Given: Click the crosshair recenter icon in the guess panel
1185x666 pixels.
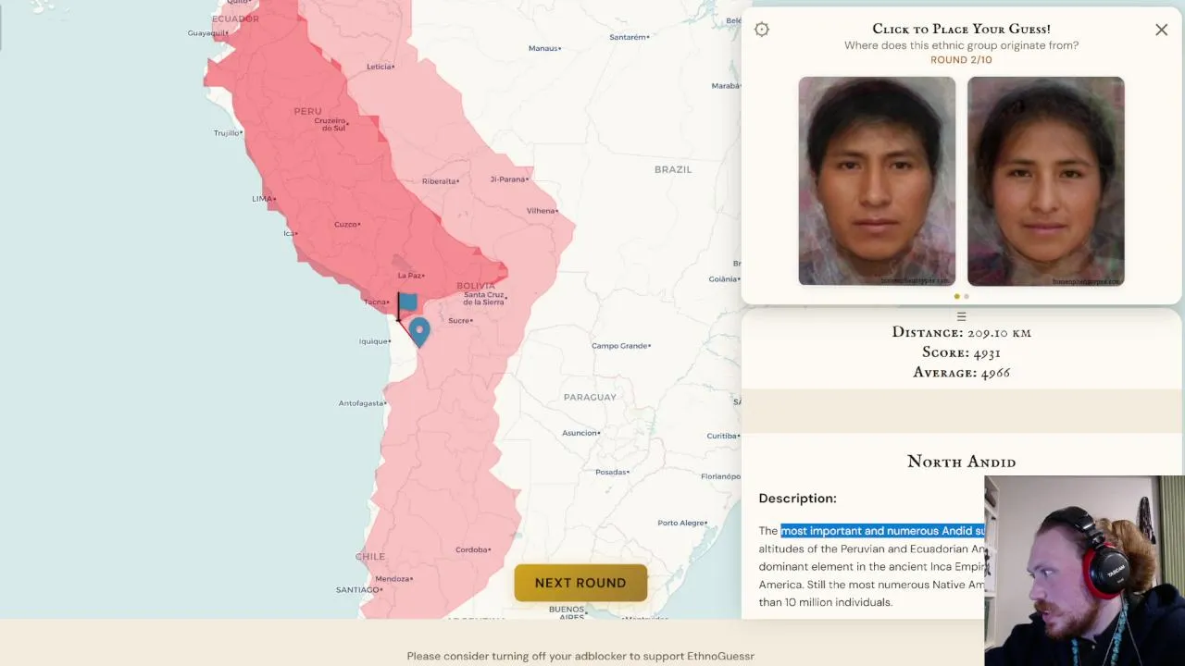Looking at the screenshot, I should (x=762, y=30).
